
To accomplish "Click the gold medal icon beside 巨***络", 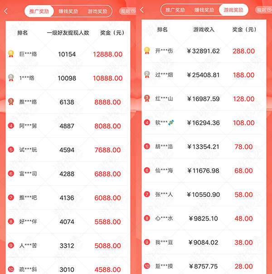I will [x=11, y=54].
